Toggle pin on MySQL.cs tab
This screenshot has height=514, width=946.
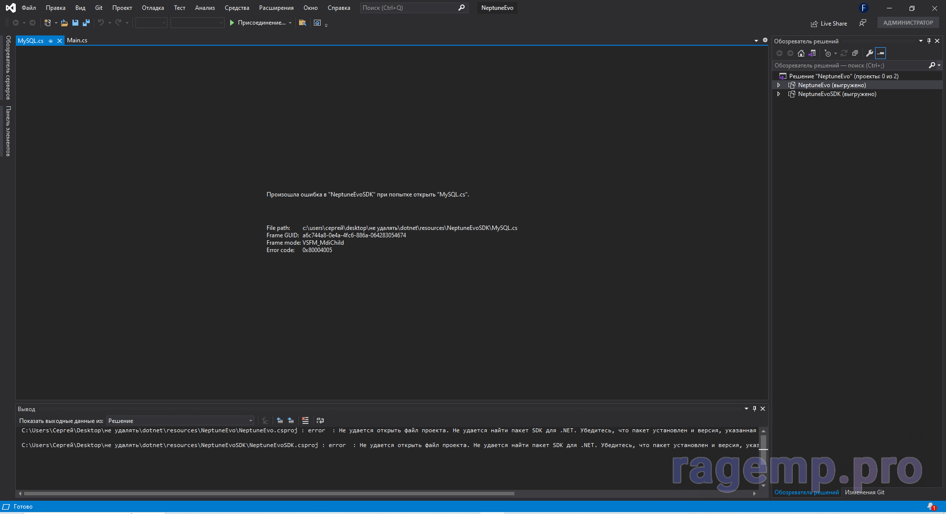[51, 41]
